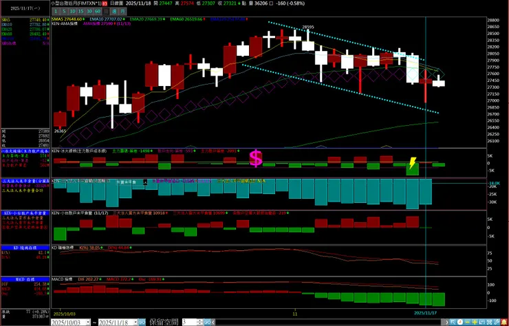Adjust the 保留空間 spinner arrows
509x326 pixels.
tap(200, 323)
